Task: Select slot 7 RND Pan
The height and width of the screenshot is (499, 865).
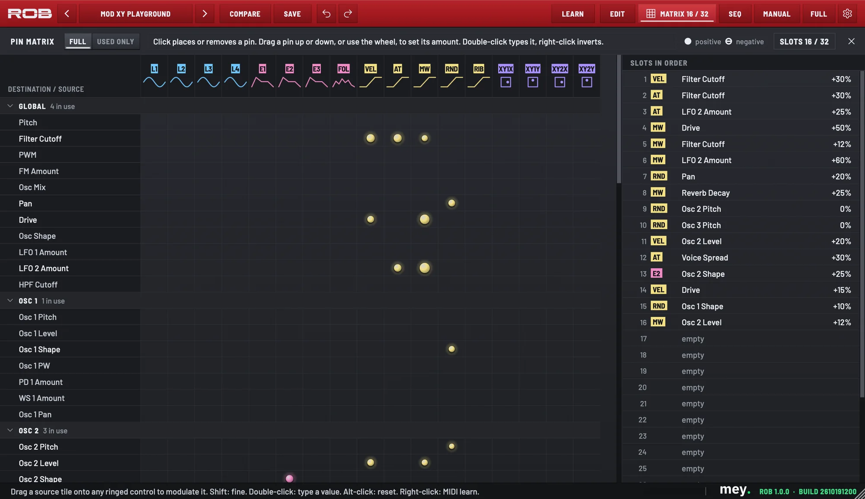Action: (741, 176)
